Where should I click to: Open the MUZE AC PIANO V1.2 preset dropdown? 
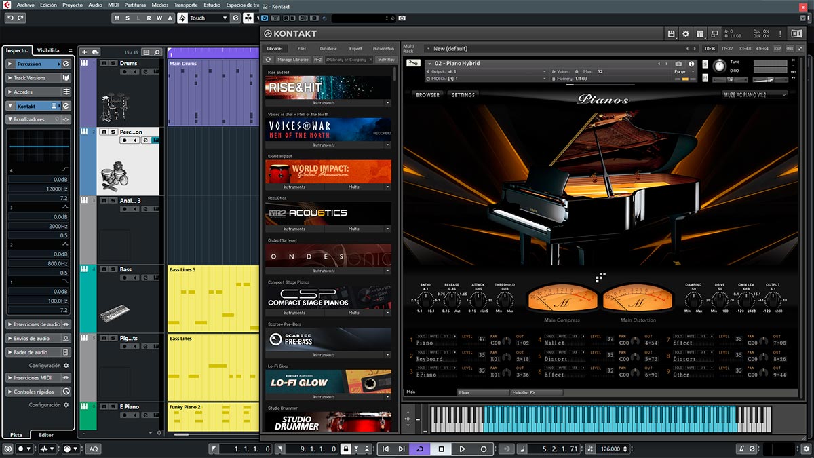755,95
